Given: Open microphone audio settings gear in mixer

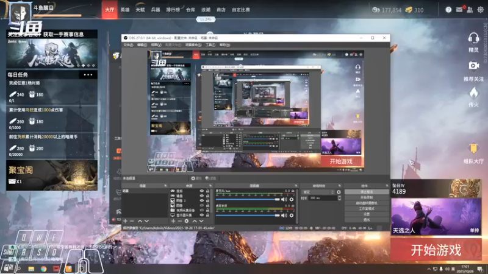Looking at the screenshot, I should coord(292,200).
